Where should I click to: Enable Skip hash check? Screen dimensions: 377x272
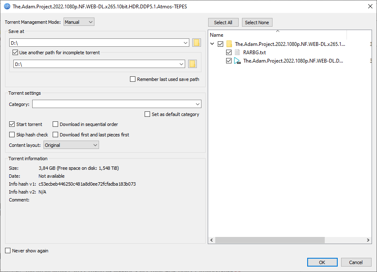coord(12,134)
